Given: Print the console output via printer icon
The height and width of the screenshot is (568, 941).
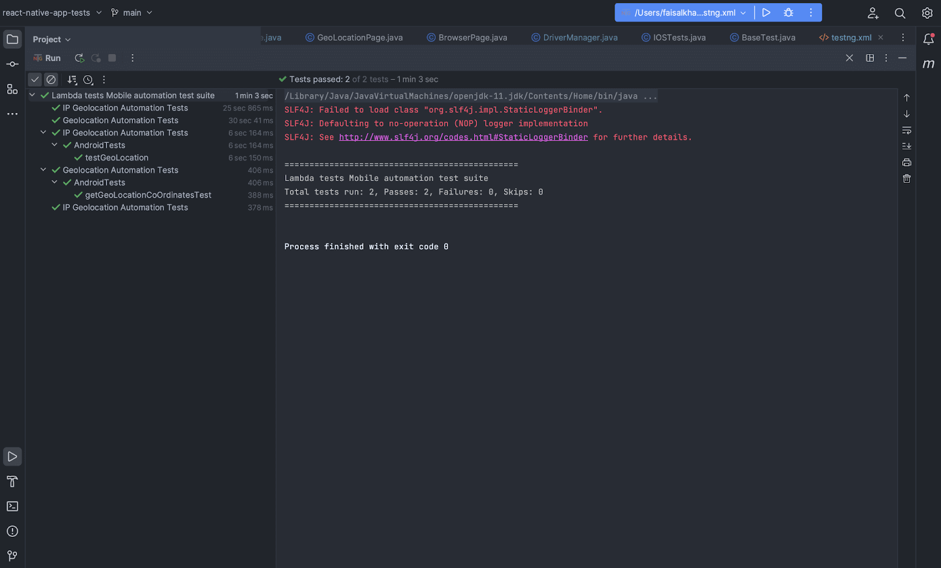Looking at the screenshot, I should (906, 162).
